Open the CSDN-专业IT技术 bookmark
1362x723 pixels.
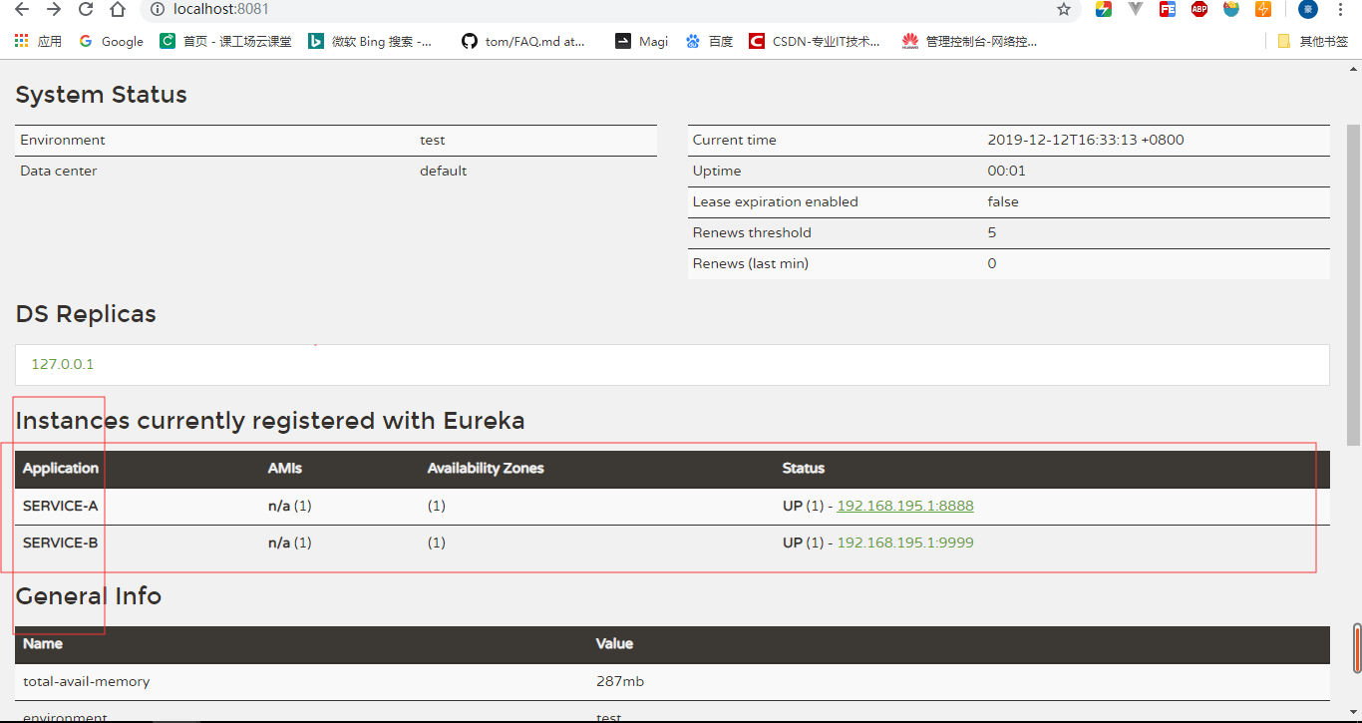click(x=816, y=41)
